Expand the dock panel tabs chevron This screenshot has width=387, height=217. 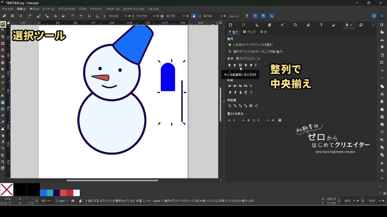pyautogui.click(x=373, y=25)
